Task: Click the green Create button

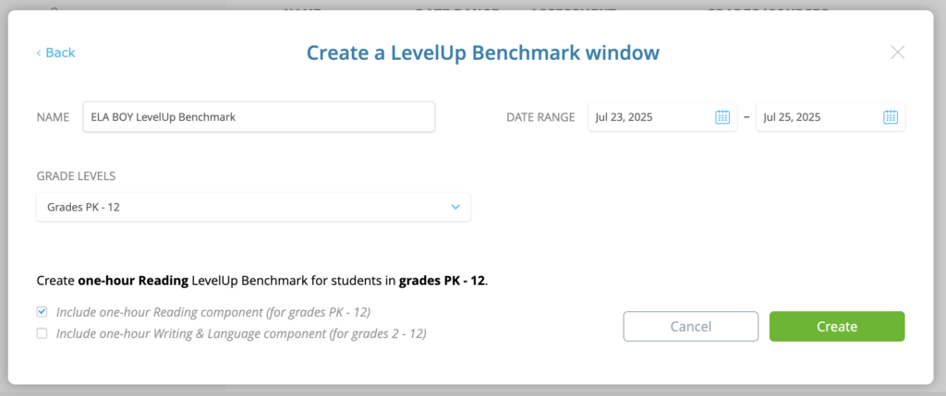Action: pyautogui.click(x=837, y=327)
